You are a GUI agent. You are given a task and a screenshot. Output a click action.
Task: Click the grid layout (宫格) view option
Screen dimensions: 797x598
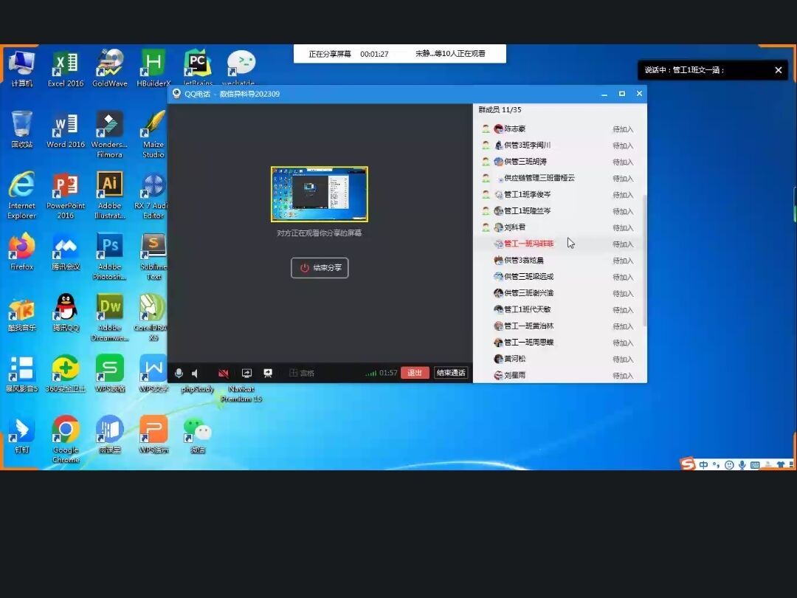(x=302, y=374)
